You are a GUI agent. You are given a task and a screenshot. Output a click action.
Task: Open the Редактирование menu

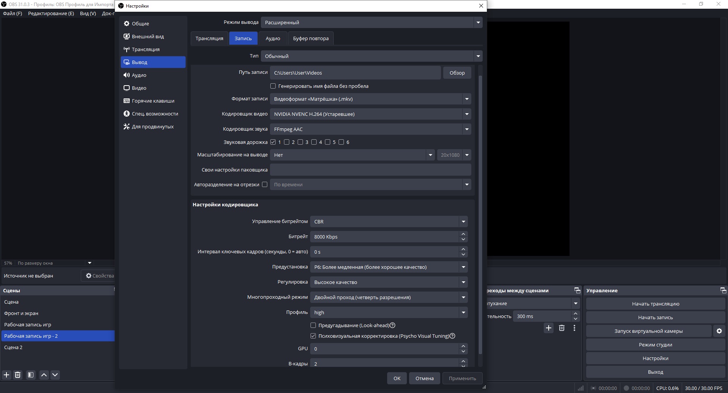[51, 13]
